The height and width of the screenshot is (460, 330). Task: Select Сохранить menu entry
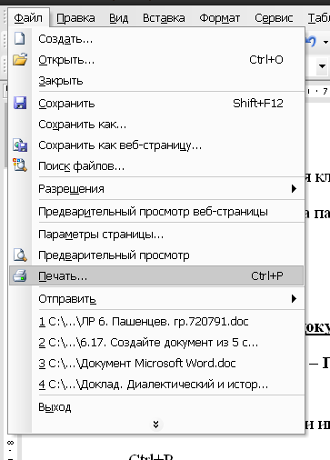click(156, 104)
